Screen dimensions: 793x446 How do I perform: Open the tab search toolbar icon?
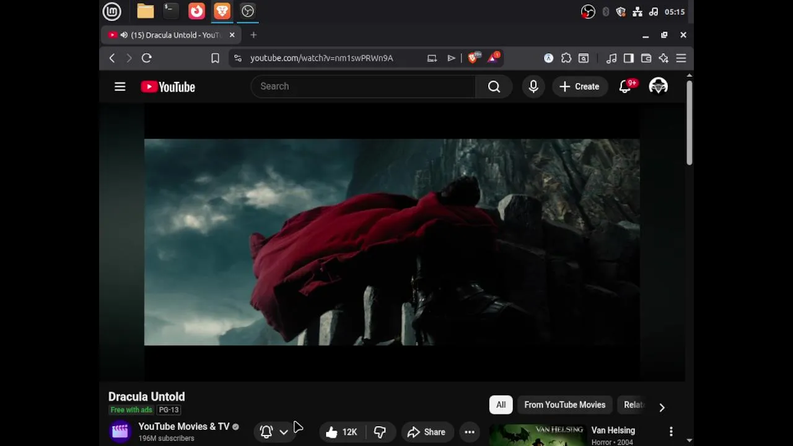pyautogui.click(x=584, y=58)
